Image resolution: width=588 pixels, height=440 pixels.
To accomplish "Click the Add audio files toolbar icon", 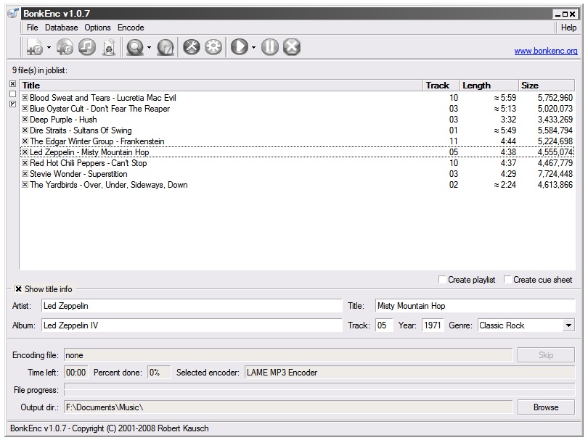I will [x=35, y=47].
